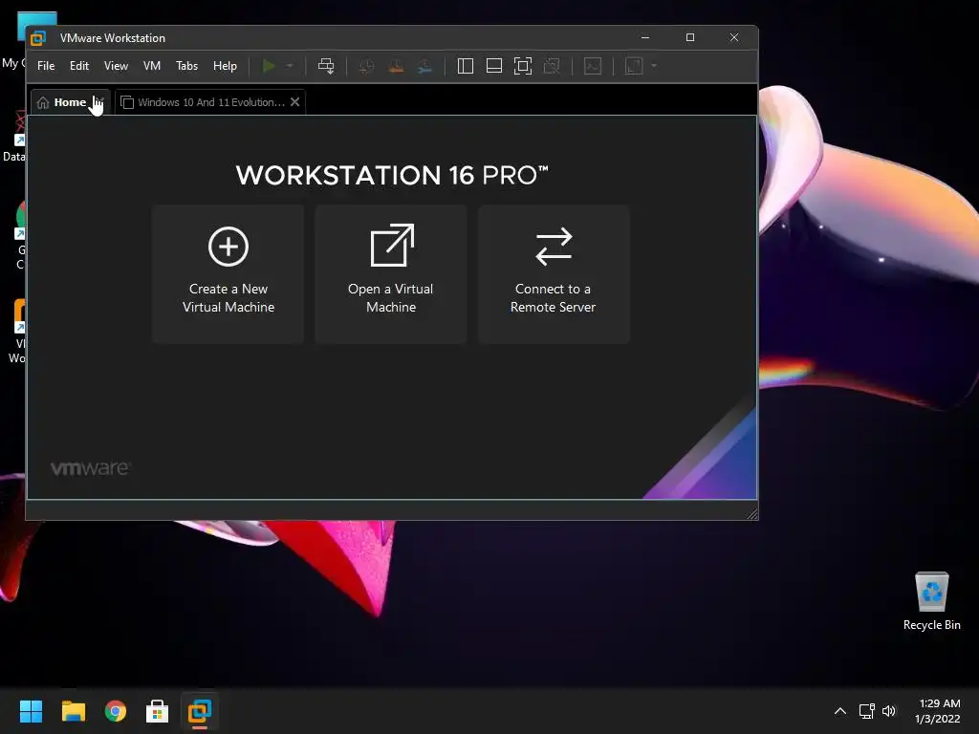
Task: Close the VMware Workstation window
Action: [734, 37]
